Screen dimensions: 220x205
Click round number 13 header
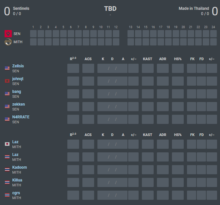(130, 27)
